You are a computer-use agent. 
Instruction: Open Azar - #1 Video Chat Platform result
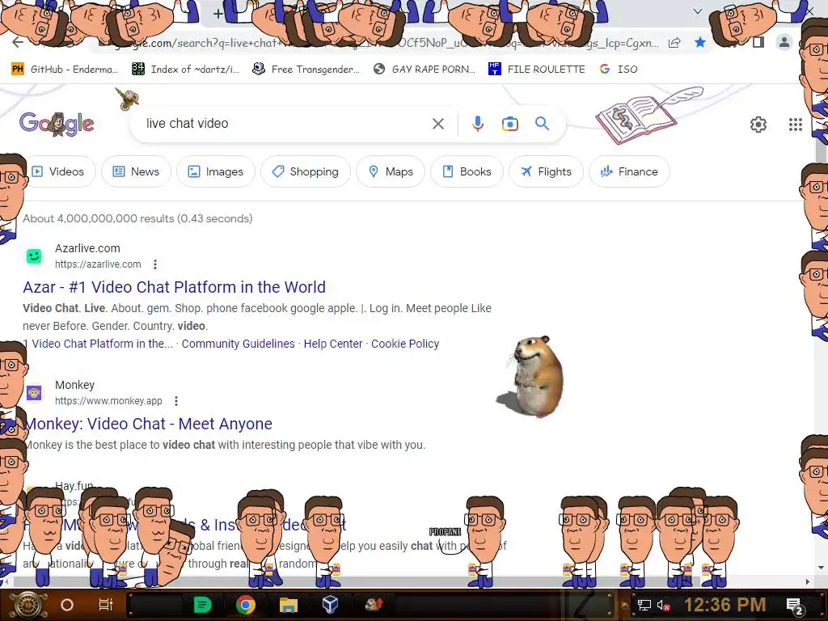[175, 287]
